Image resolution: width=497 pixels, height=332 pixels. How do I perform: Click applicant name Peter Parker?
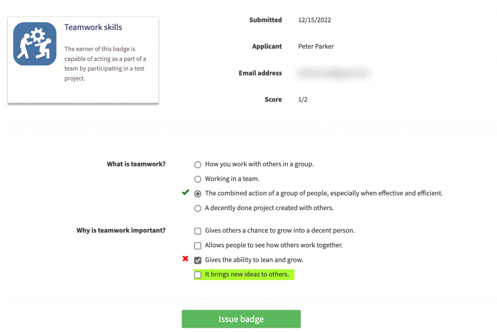coord(316,47)
